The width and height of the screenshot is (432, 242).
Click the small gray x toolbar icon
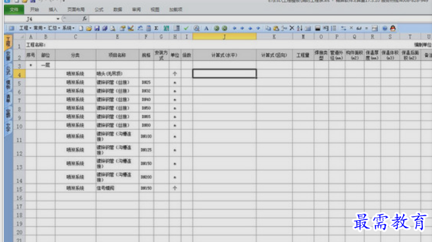352,28
